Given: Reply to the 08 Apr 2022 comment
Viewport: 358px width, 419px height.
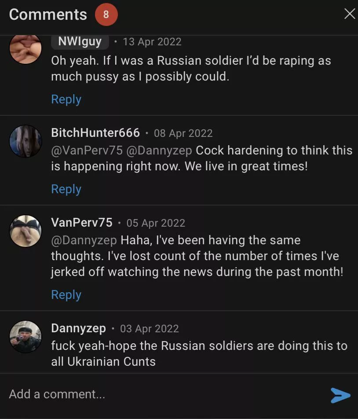Looking at the screenshot, I should [x=66, y=189].
